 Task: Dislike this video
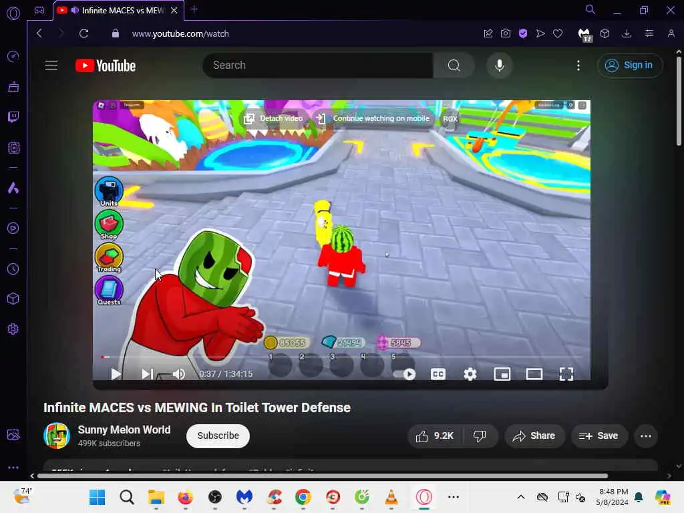480,436
